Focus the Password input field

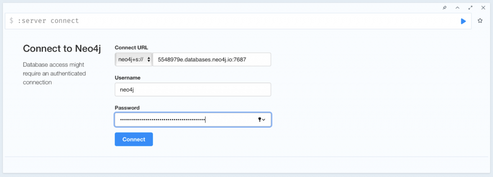[193, 119]
